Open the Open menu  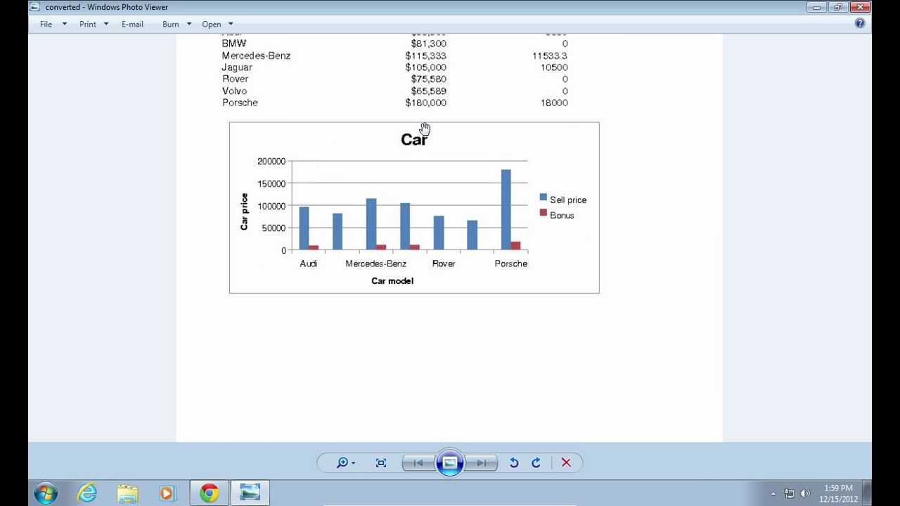[x=212, y=24]
